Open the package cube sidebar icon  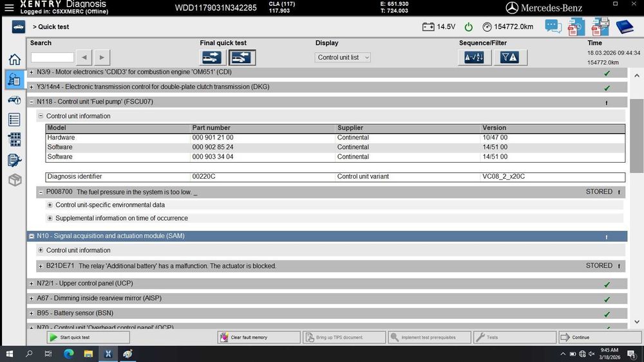[x=15, y=179]
